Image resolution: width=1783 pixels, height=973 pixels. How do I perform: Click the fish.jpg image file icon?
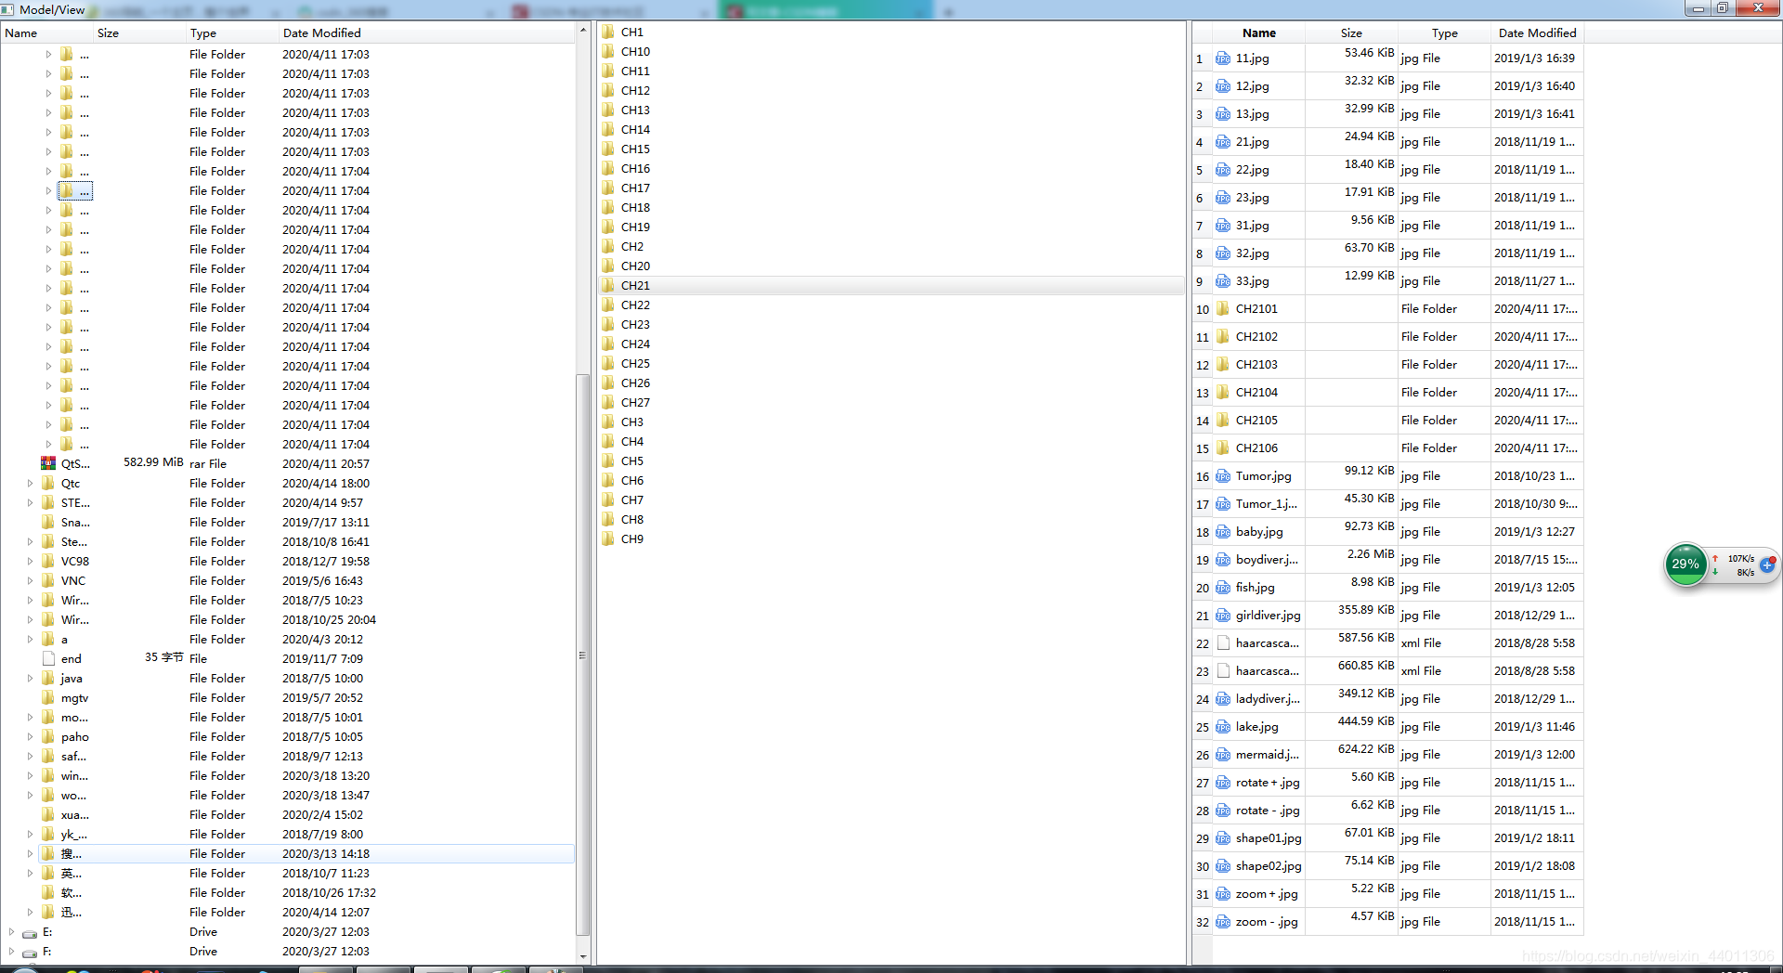1223,587
